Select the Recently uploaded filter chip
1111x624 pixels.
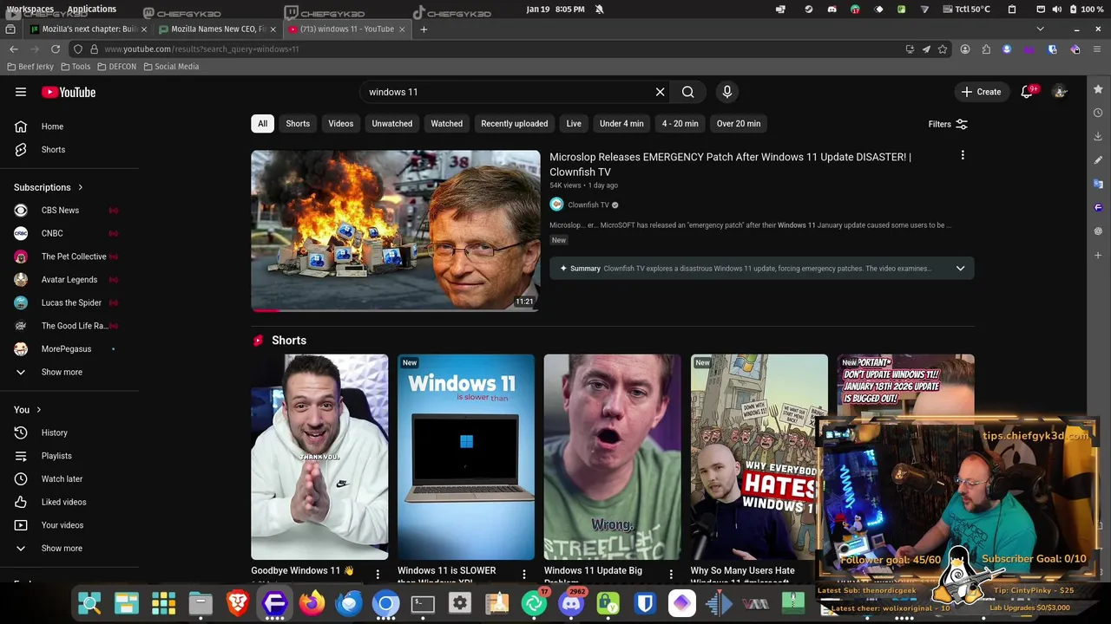515,124
